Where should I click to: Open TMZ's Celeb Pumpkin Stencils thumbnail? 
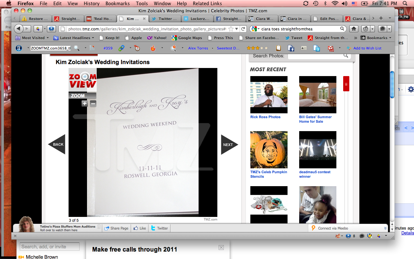point(269,150)
